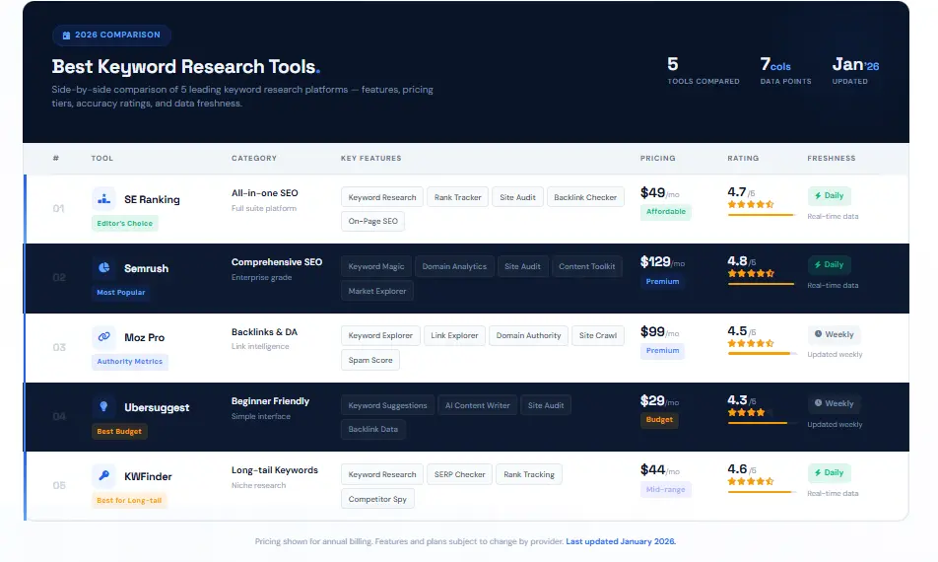Click the Best Keyword Research Tools heading
Screen dimensions: 938x562
click(x=185, y=66)
